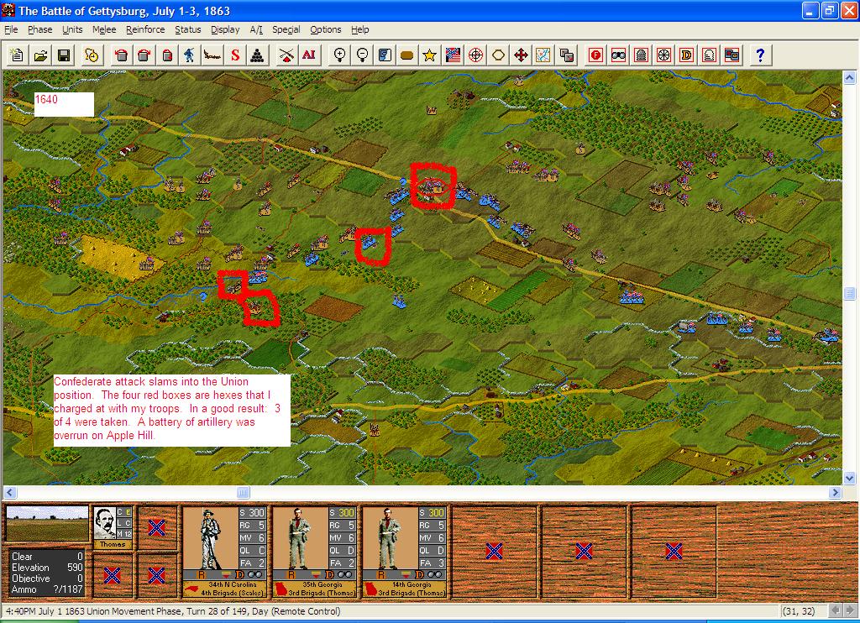Click the jump map toolbar icon

coord(543,55)
